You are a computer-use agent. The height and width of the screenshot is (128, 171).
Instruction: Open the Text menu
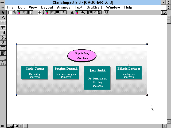tap(78, 7)
